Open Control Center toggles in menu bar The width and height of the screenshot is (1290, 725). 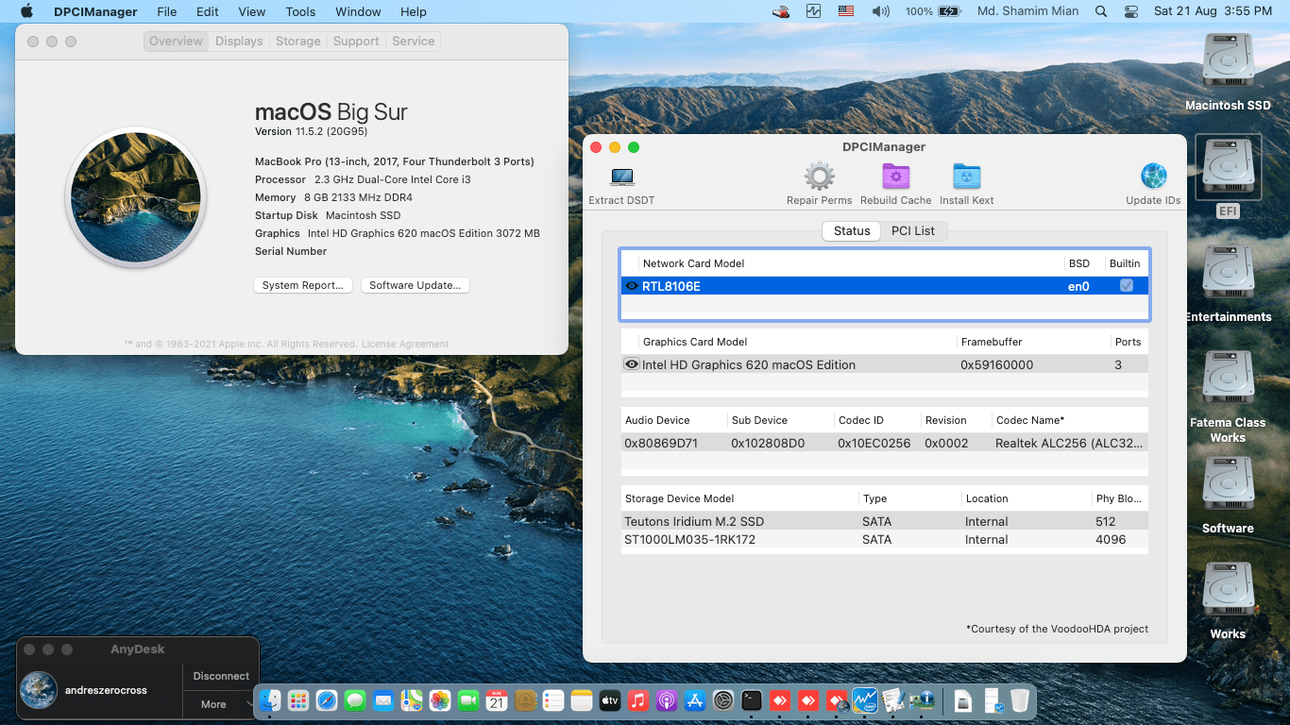pos(1131,11)
